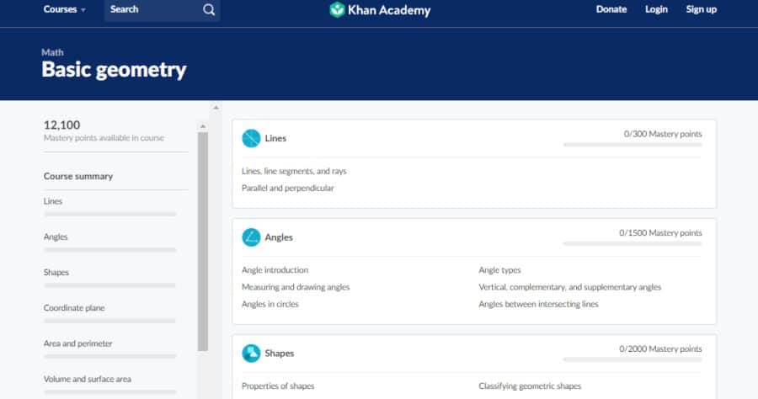Viewport: 758px width, 399px height.
Task: Open Angles between intersecting lines
Action: click(538, 304)
